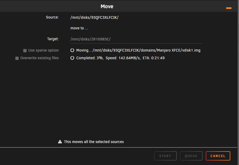The width and height of the screenshot is (239, 165).
Task: Select the source path /mnt/disks/93QFC3XLFCIK/
Action: click(x=94, y=17)
